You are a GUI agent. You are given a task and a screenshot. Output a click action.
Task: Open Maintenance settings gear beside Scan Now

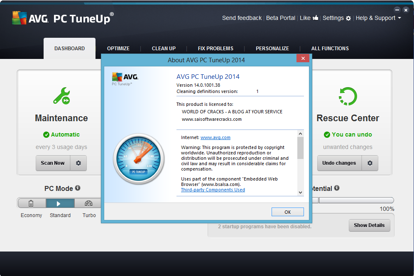(x=78, y=163)
